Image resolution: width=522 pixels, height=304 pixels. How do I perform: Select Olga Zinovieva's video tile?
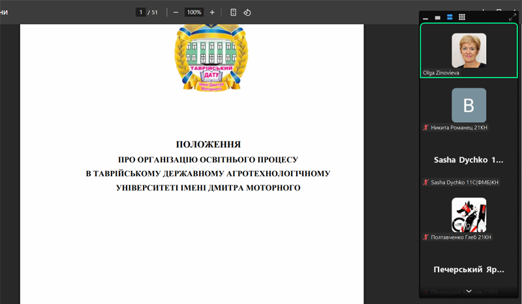point(468,51)
